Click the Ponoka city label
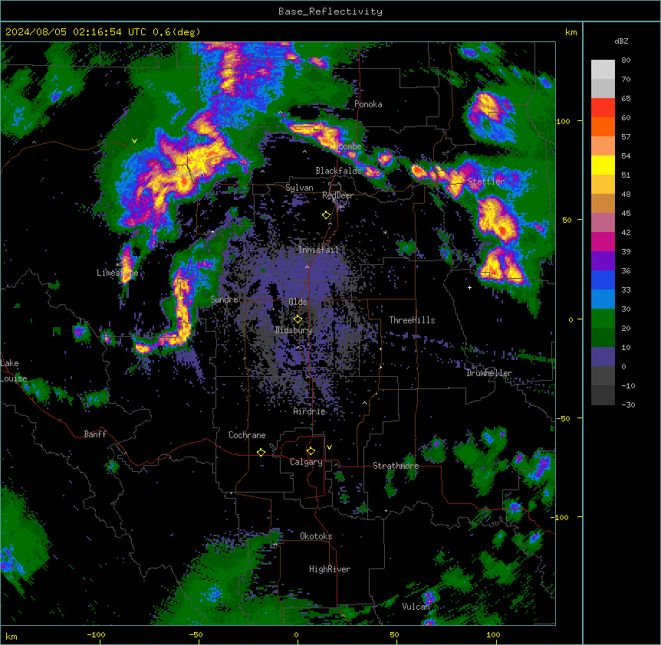The width and height of the screenshot is (661, 645). pyautogui.click(x=368, y=104)
